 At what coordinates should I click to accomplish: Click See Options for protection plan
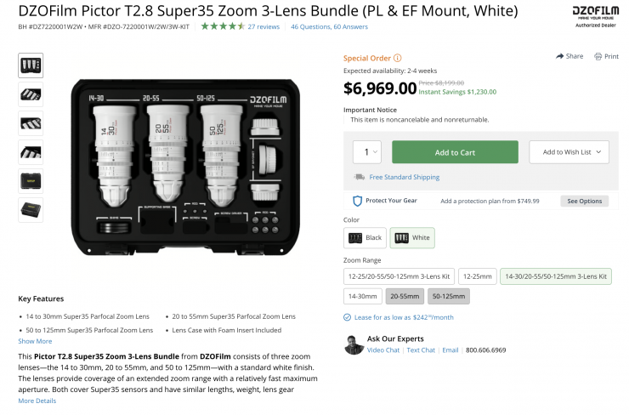pos(584,201)
